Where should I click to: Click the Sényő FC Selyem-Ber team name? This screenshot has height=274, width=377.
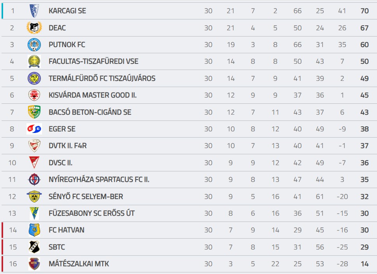tap(86, 196)
